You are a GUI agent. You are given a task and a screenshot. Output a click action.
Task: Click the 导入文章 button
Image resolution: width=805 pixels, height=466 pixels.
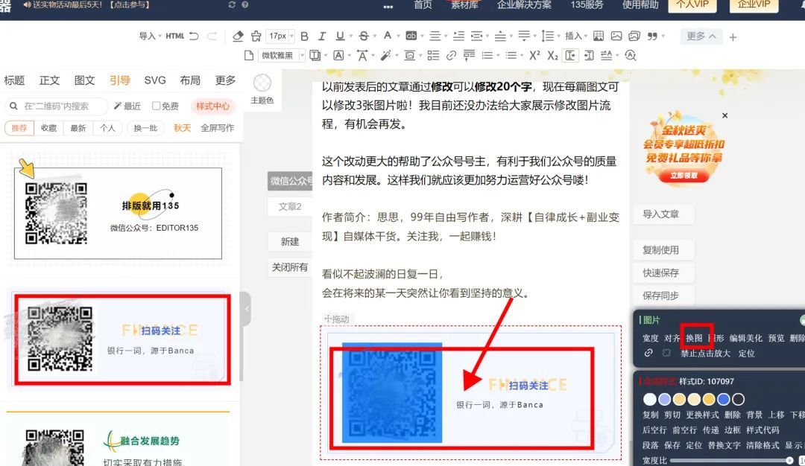(660, 214)
